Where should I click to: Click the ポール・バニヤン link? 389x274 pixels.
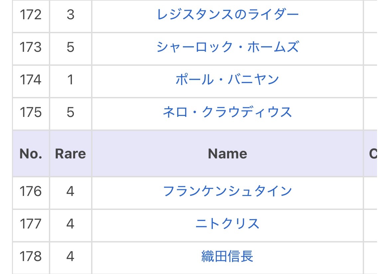(227, 80)
